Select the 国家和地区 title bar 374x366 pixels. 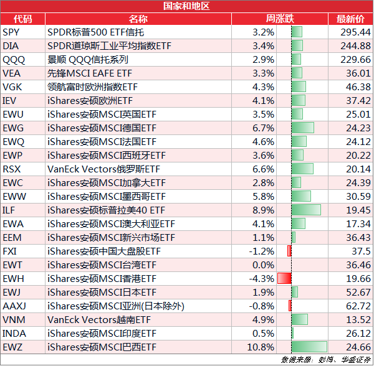187,6
